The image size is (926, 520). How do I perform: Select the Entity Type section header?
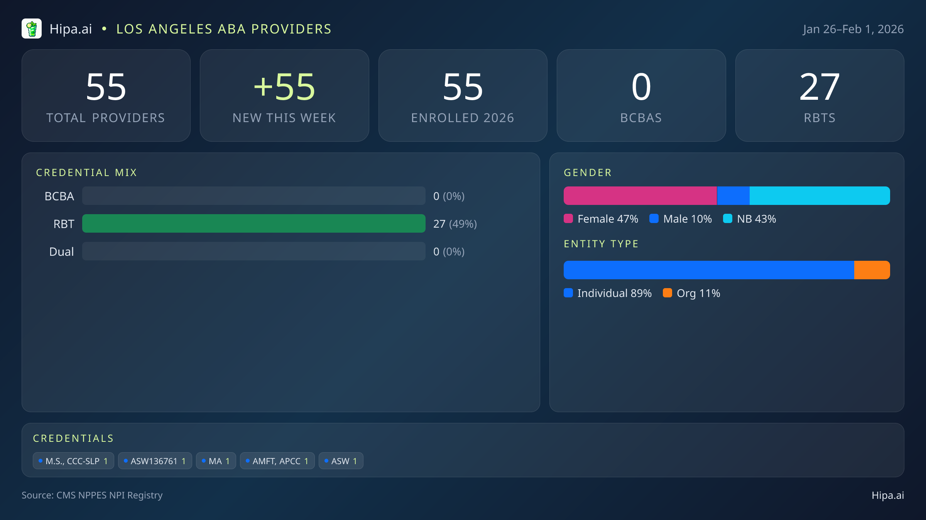(x=601, y=244)
